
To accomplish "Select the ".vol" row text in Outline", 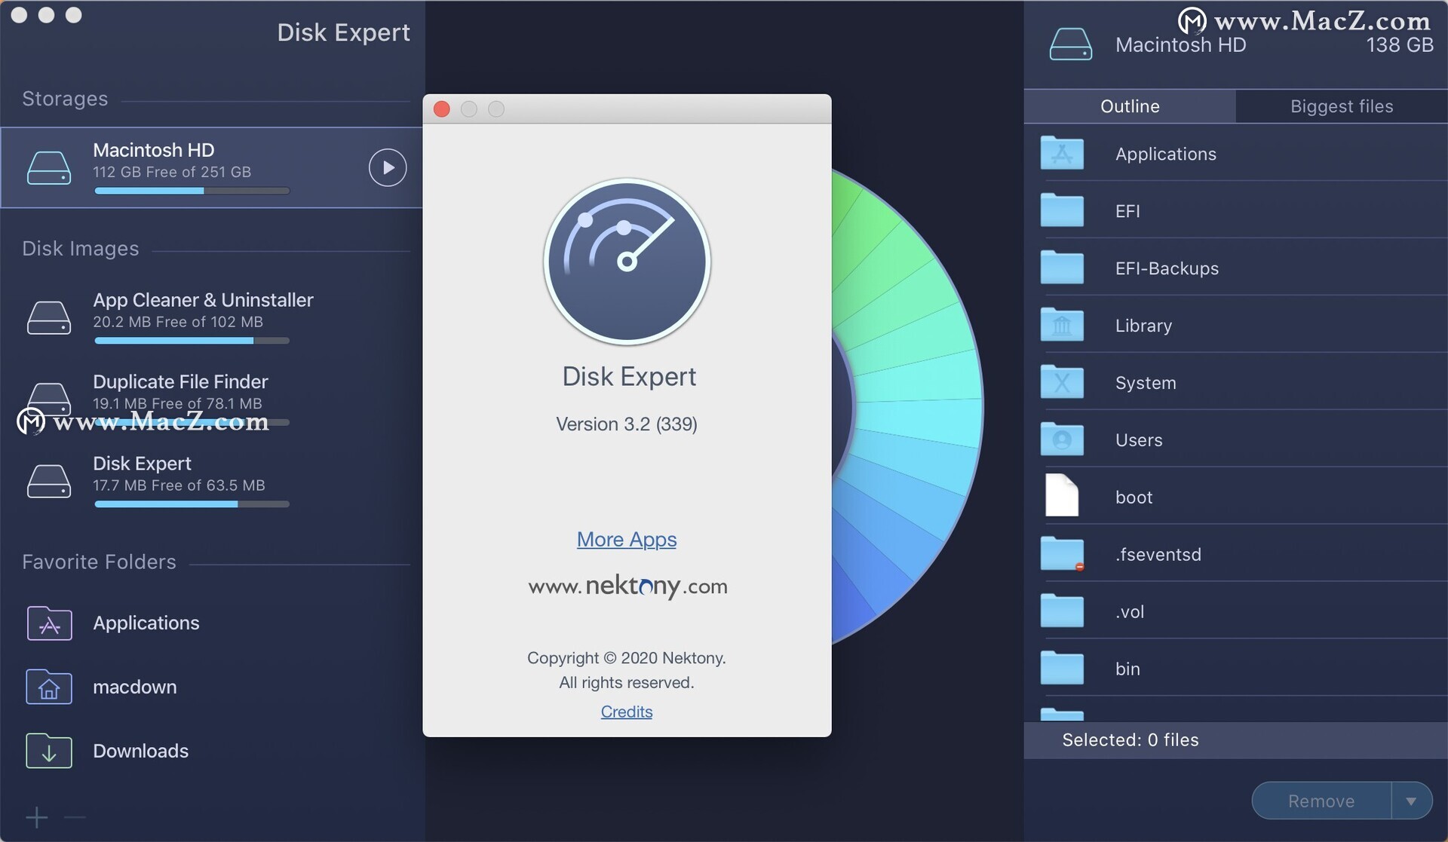I will click(x=1130, y=612).
